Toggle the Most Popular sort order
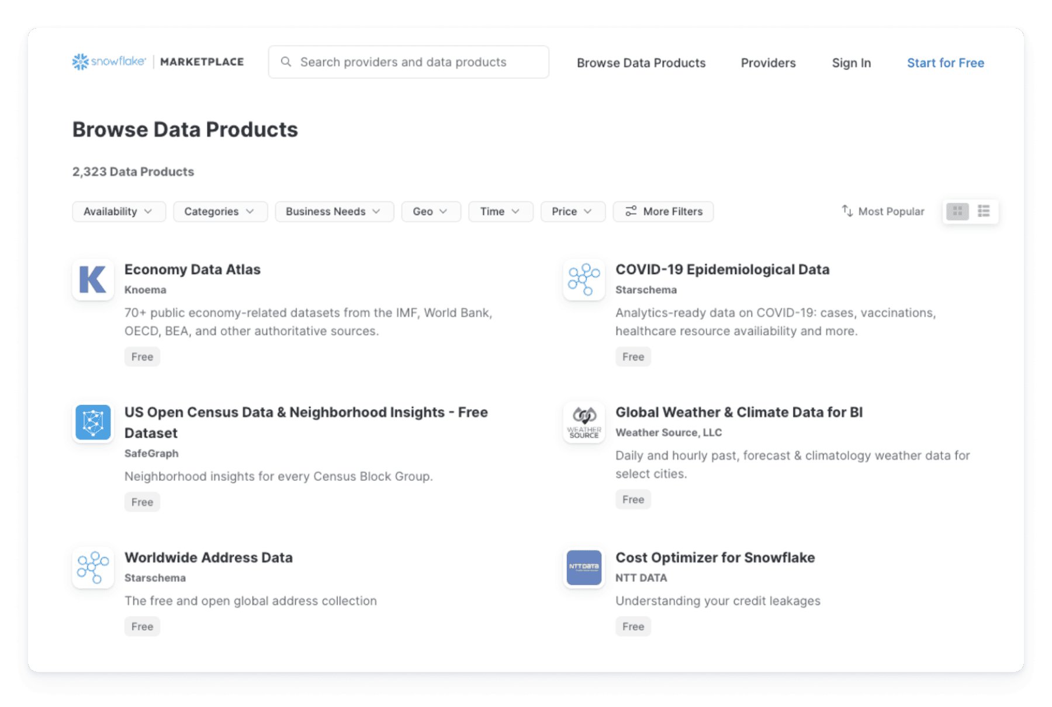This screenshot has height=707, width=1052. [883, 212]
